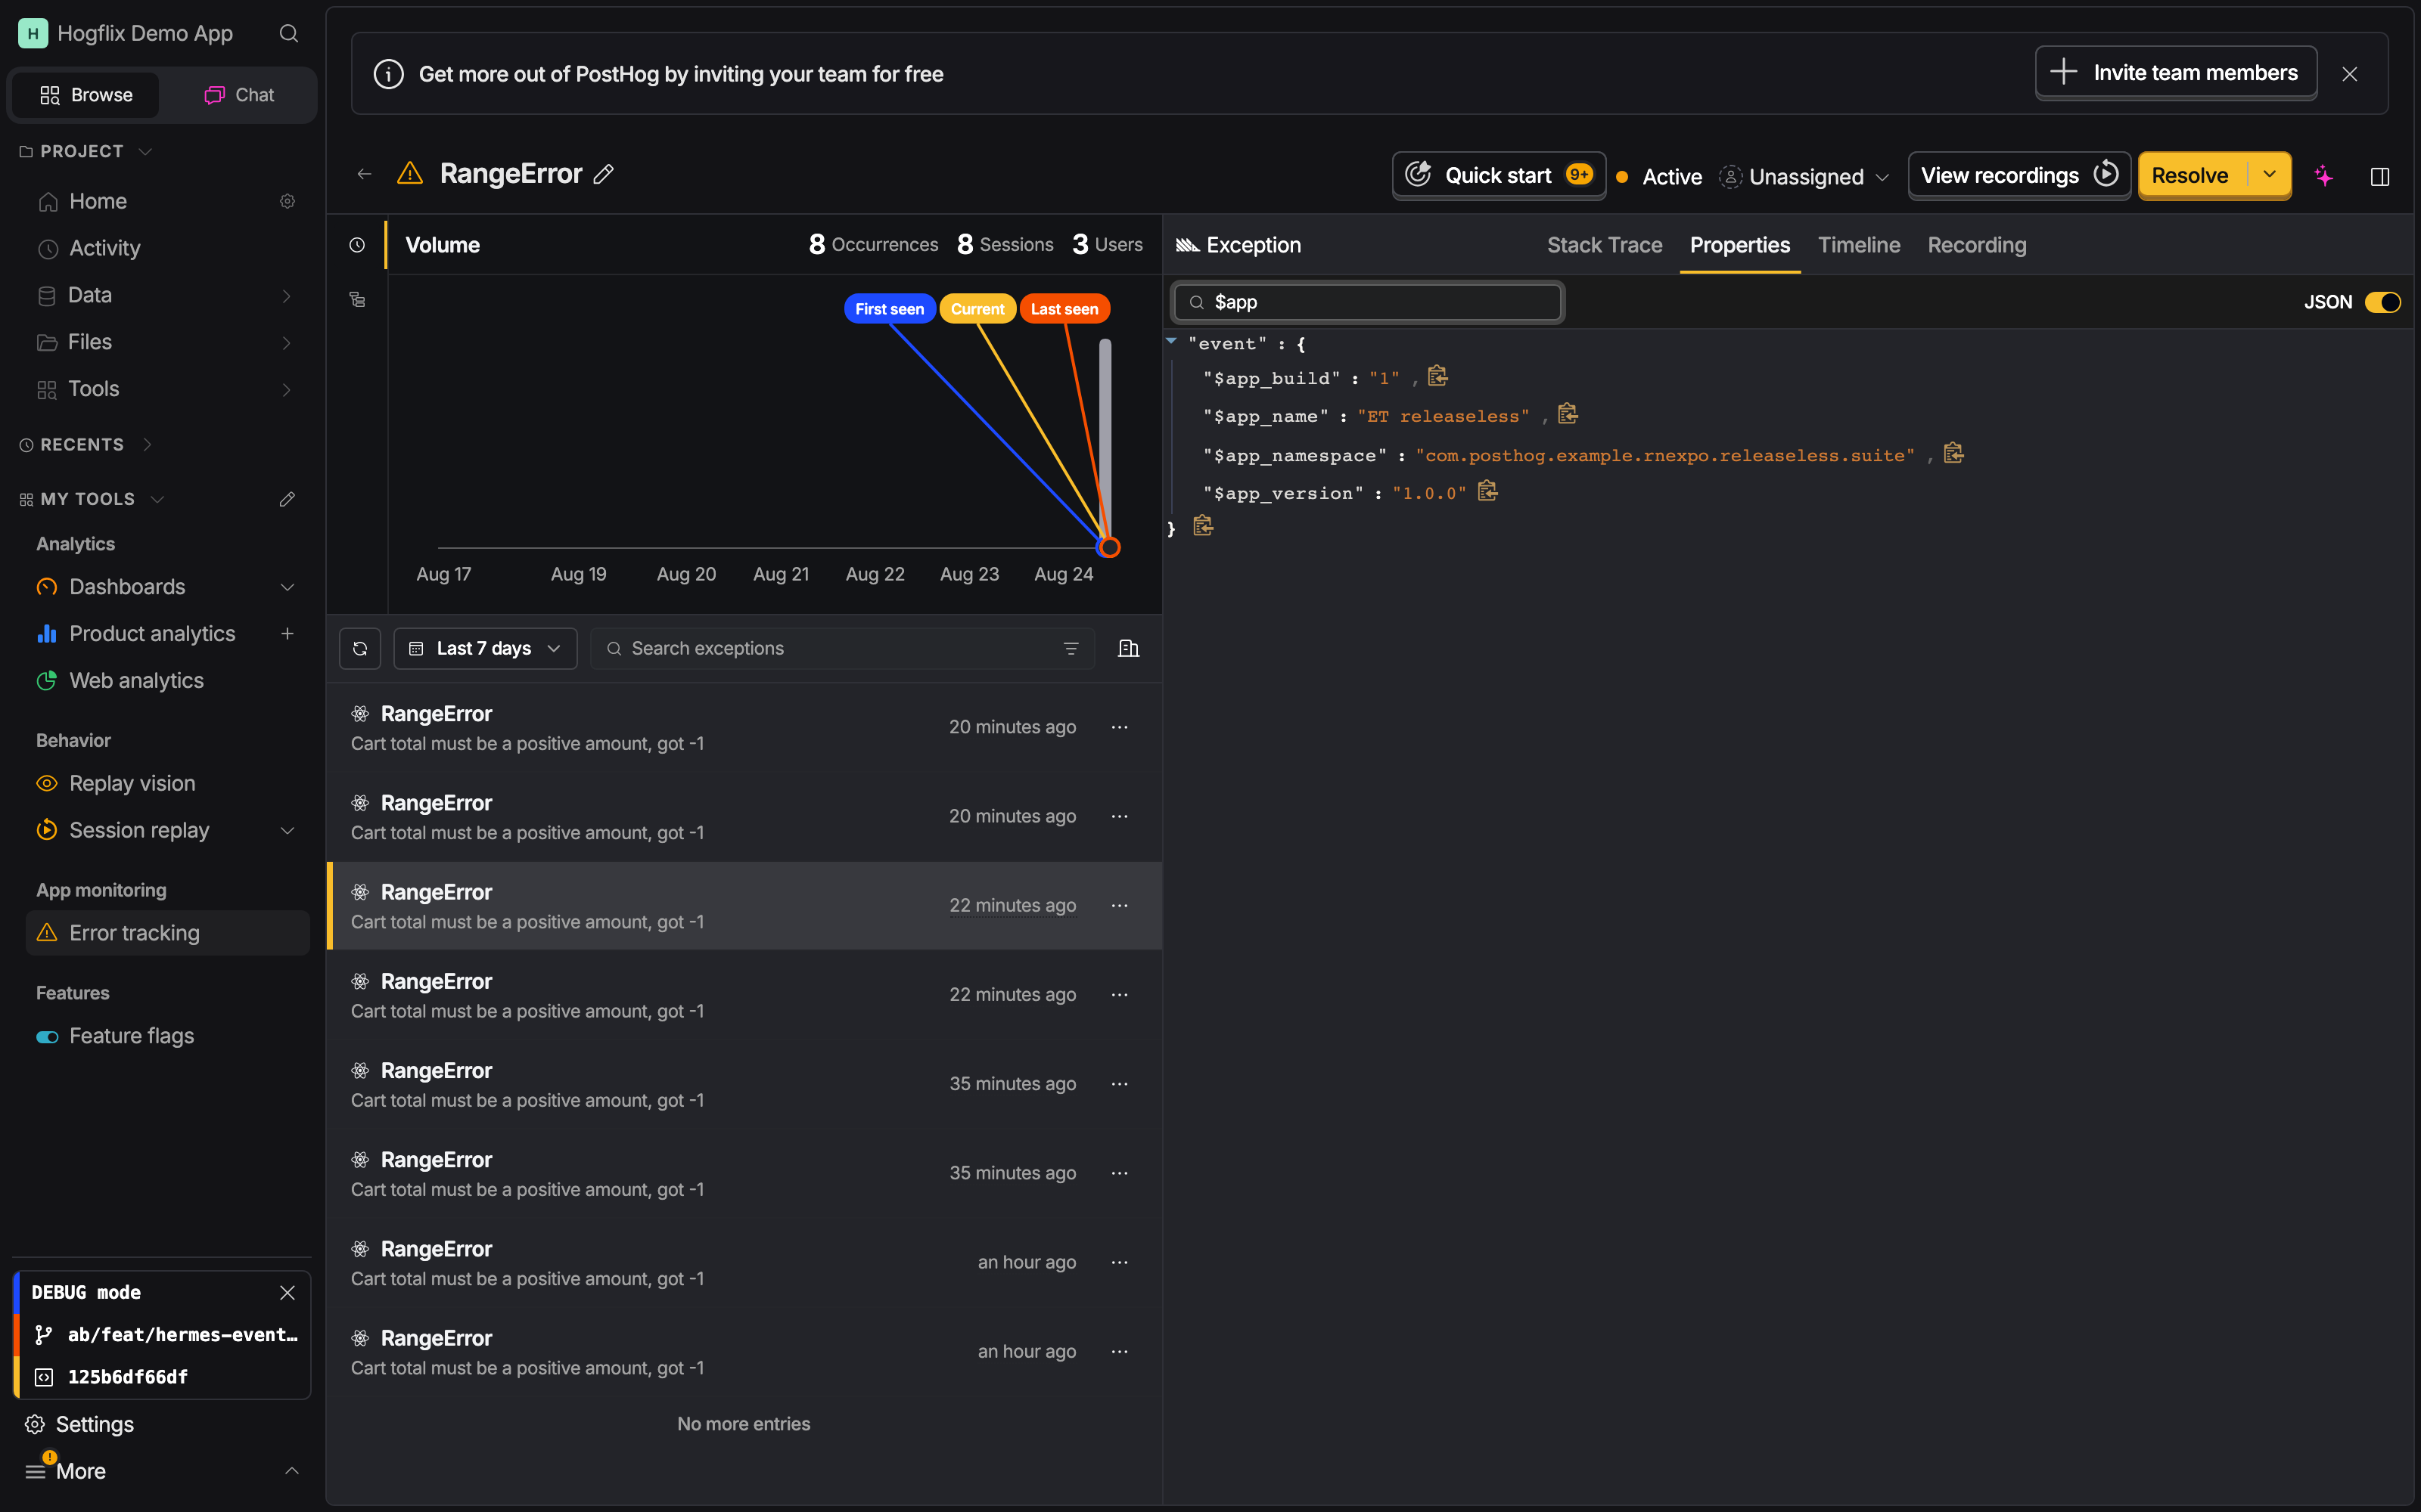2421x1512 pixels.
Task: Collapse the PROJECT section
Action: tap(85, 151)
